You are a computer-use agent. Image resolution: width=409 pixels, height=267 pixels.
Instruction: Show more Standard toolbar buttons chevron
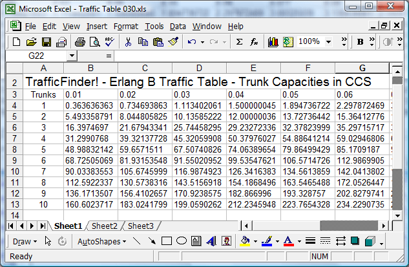(344, 42)
